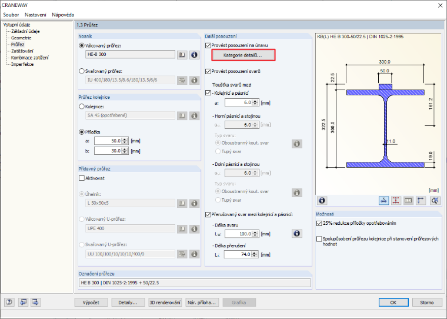Adjust rail-flange weld thickness 6.0 spinner
Screen dimensions: 447x319
(255, 103)
